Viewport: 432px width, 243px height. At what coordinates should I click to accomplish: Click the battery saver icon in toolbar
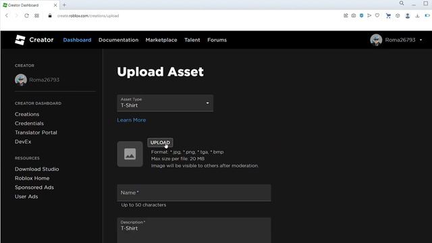[427, 16]
